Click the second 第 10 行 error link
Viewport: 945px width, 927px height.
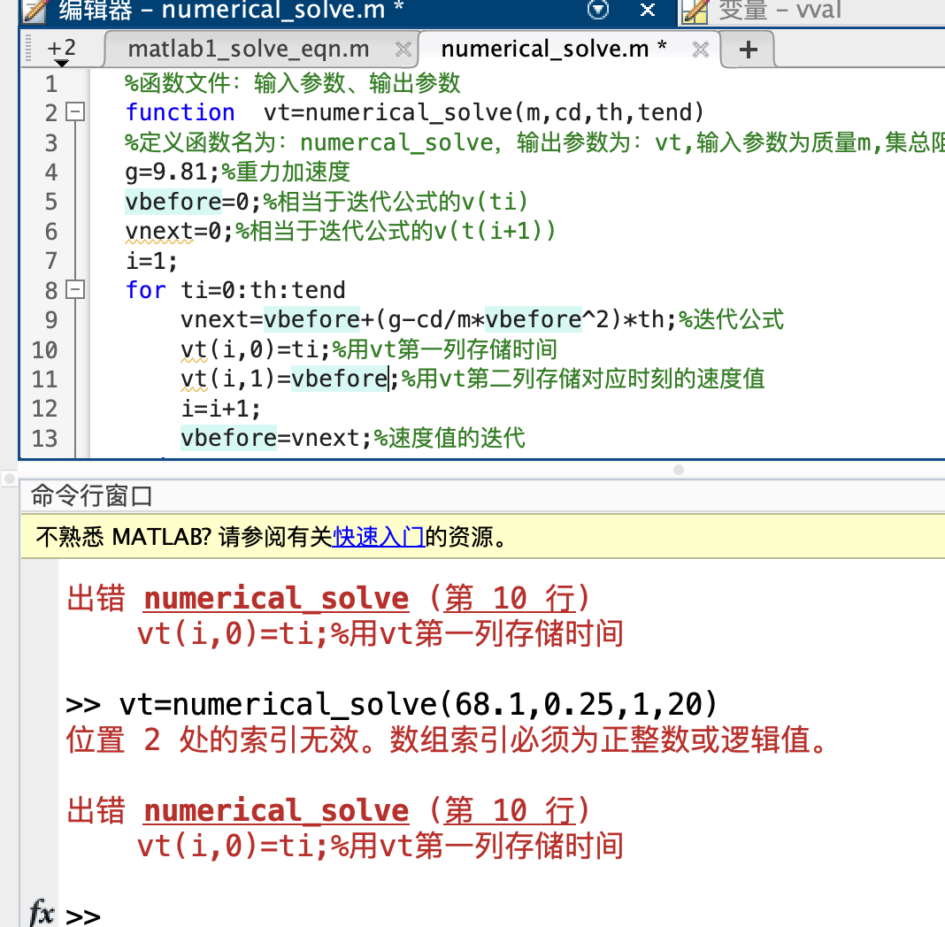point(510,811)
